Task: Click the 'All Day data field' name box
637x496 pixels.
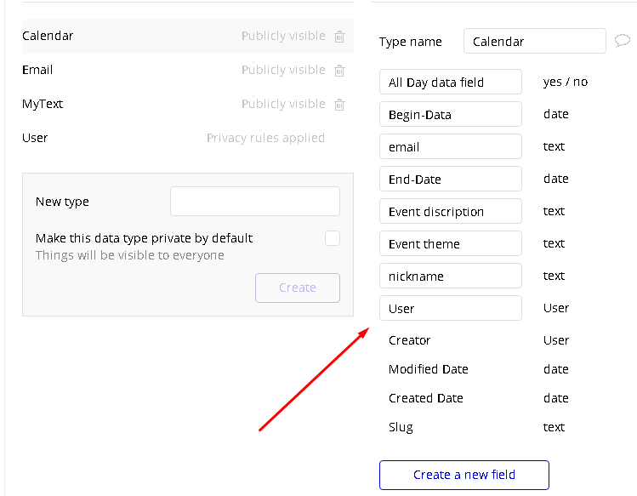Action: click(451, 82)
